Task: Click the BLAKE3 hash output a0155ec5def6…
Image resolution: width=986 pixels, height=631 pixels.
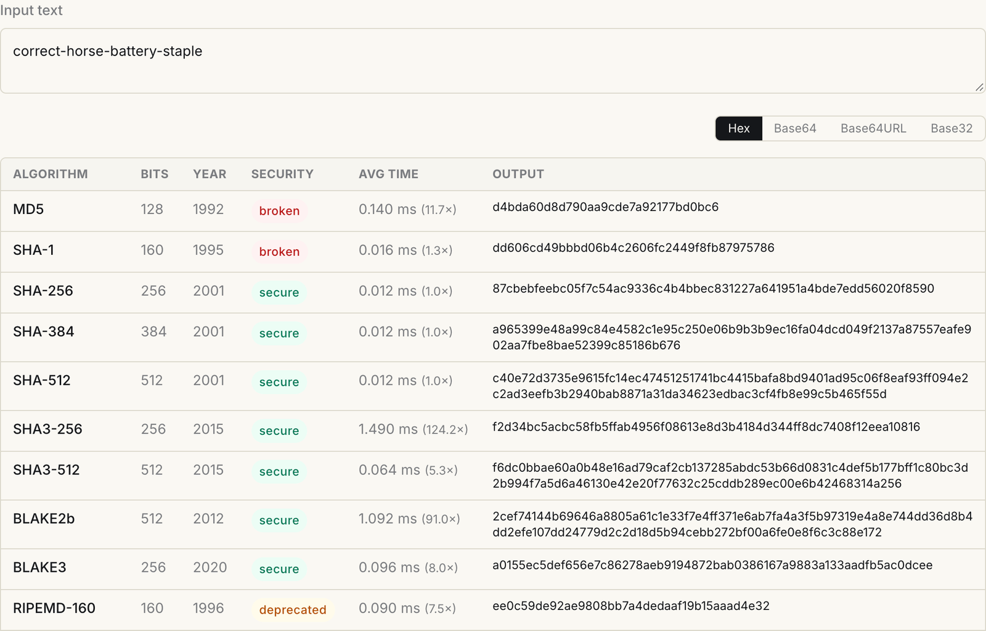Action: click(x=712, y=564)
